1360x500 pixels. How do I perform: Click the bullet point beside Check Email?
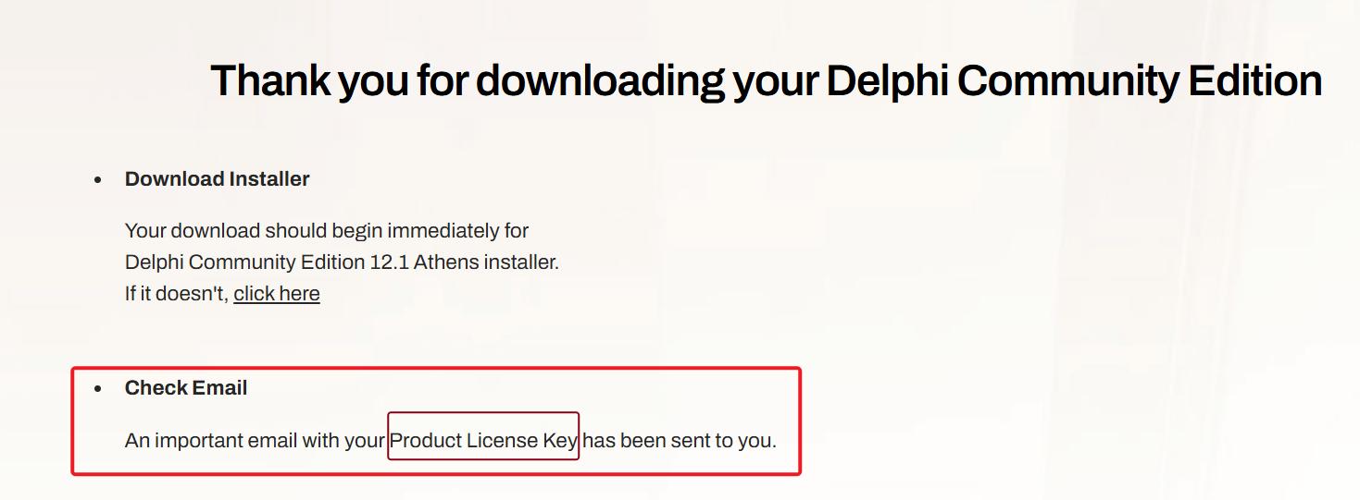point(98,389)
